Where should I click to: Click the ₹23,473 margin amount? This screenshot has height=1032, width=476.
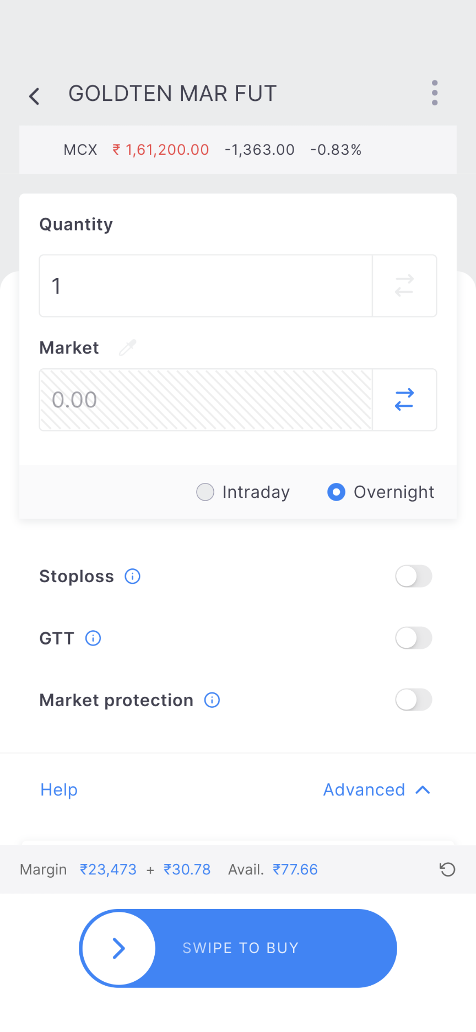[x=108, y=869]
